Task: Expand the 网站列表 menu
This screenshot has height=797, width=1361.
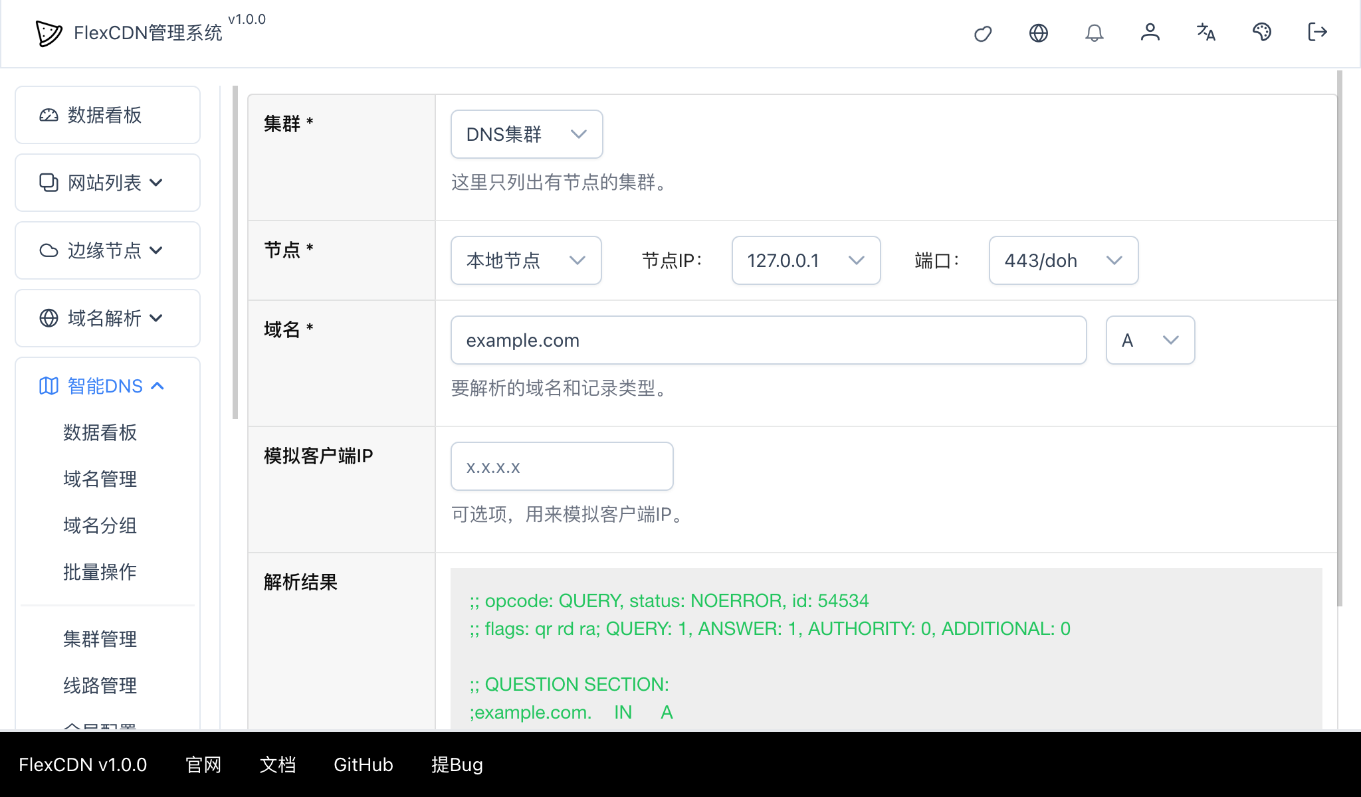Action: [x=157, y=183]
